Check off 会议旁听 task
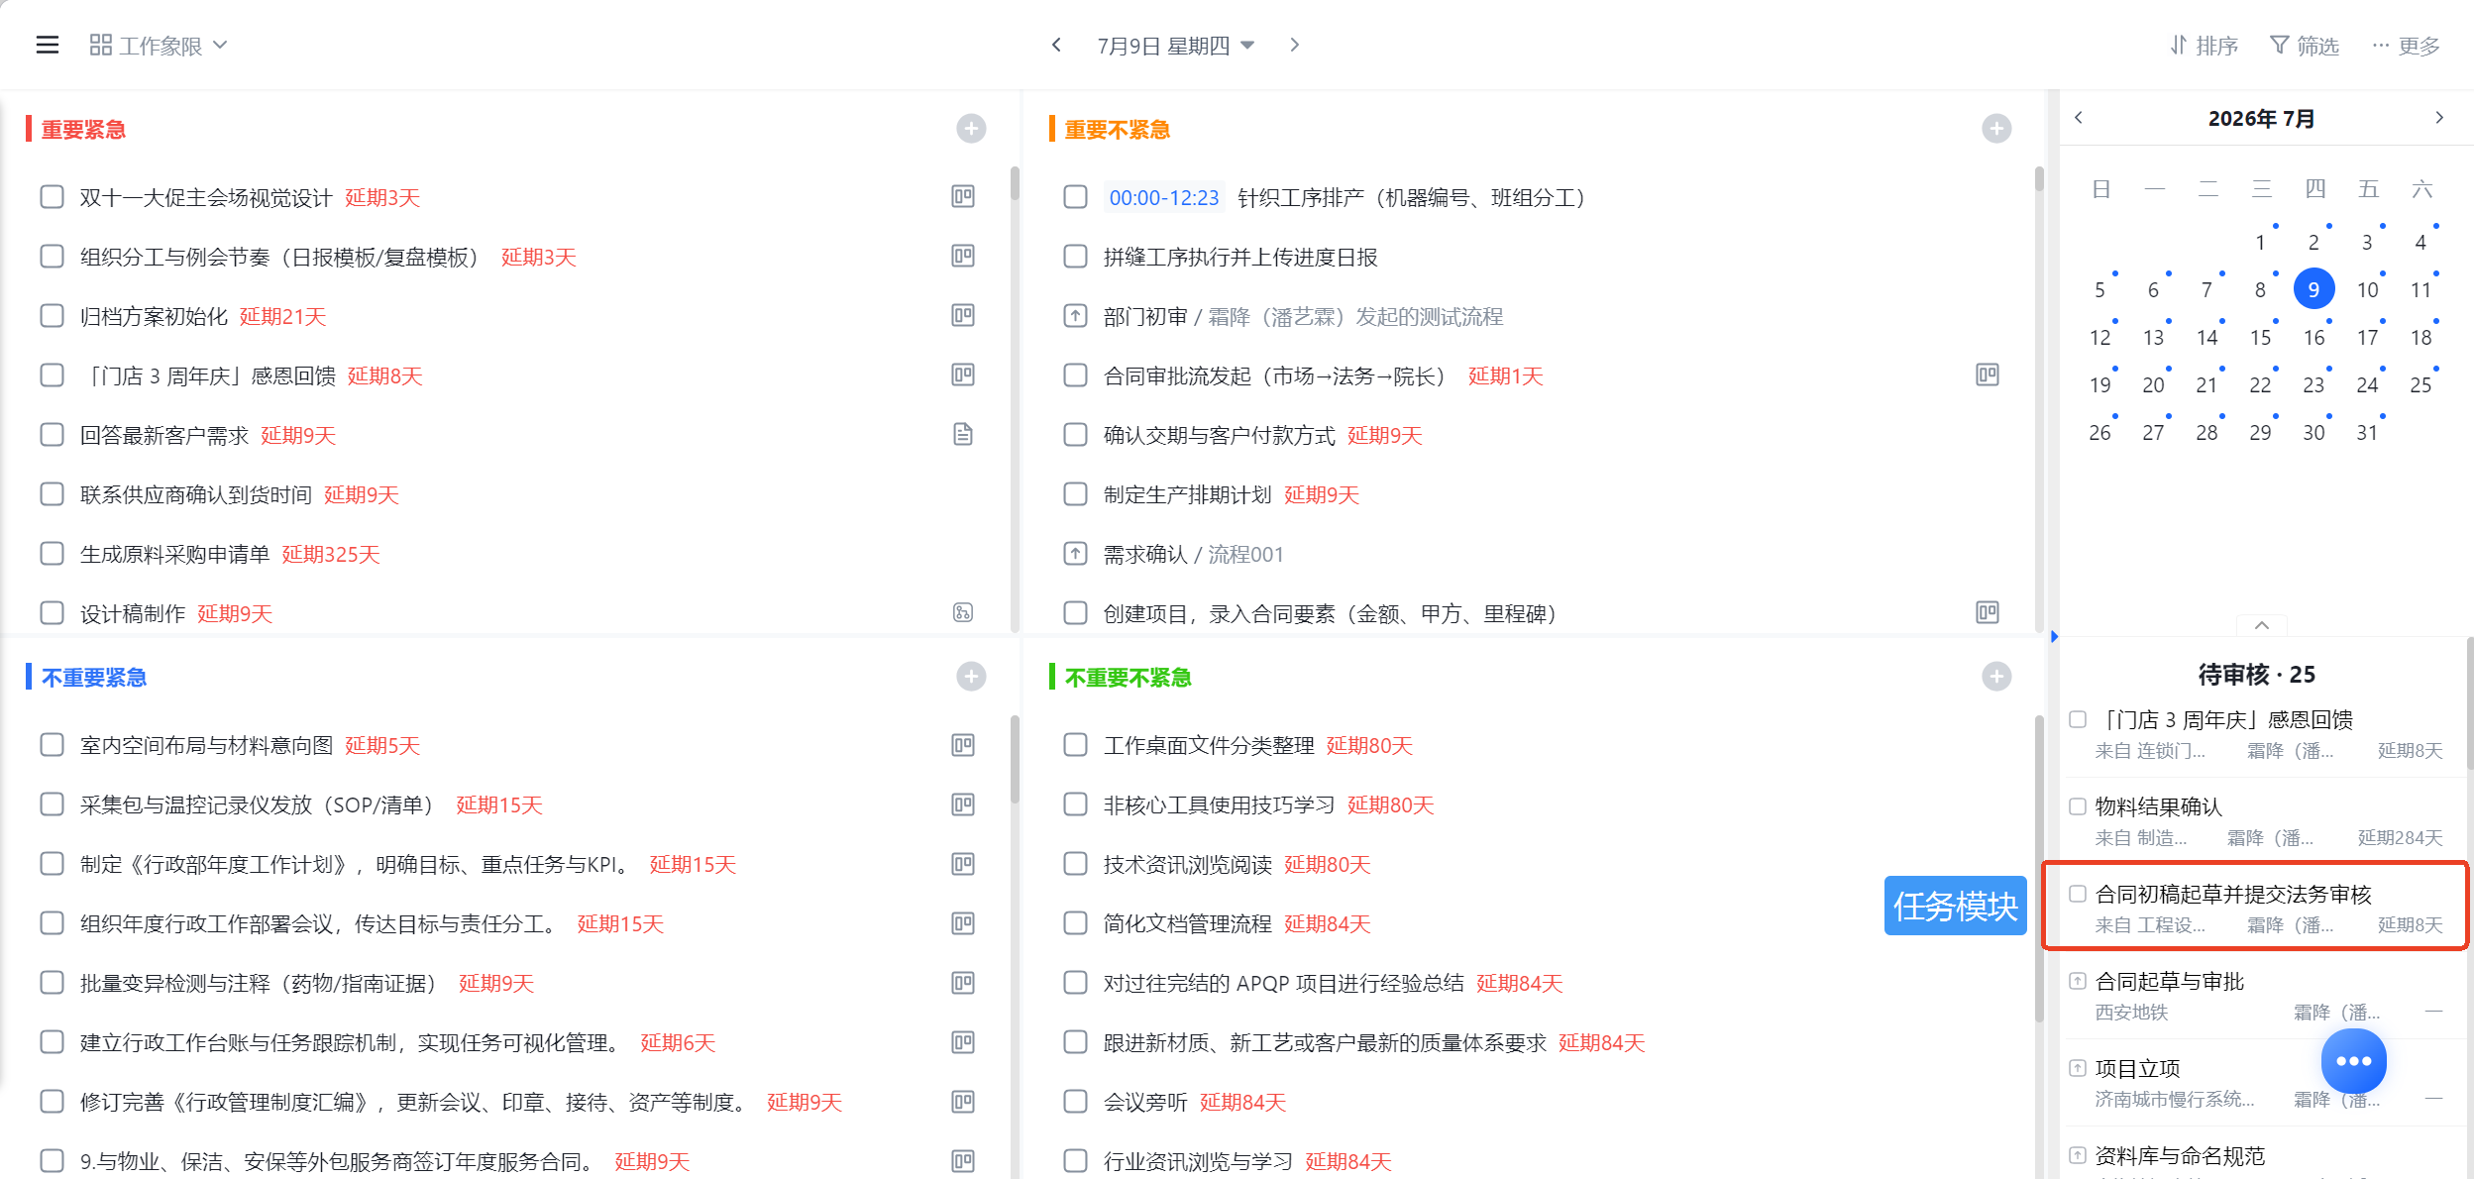This screenshot has height=1179, width=2474. point(1075,1102)
